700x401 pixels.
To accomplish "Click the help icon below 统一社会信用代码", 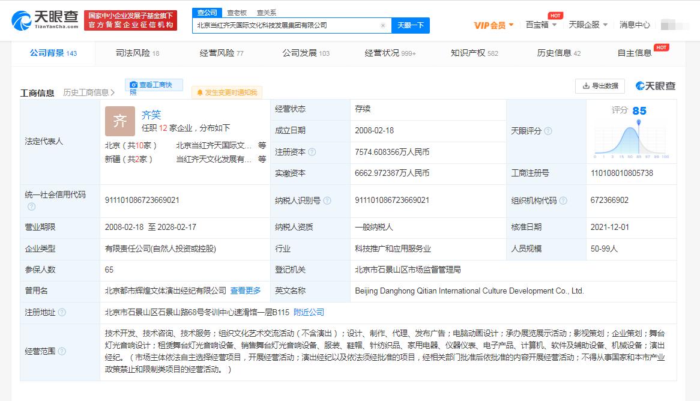I will point(31,207).
